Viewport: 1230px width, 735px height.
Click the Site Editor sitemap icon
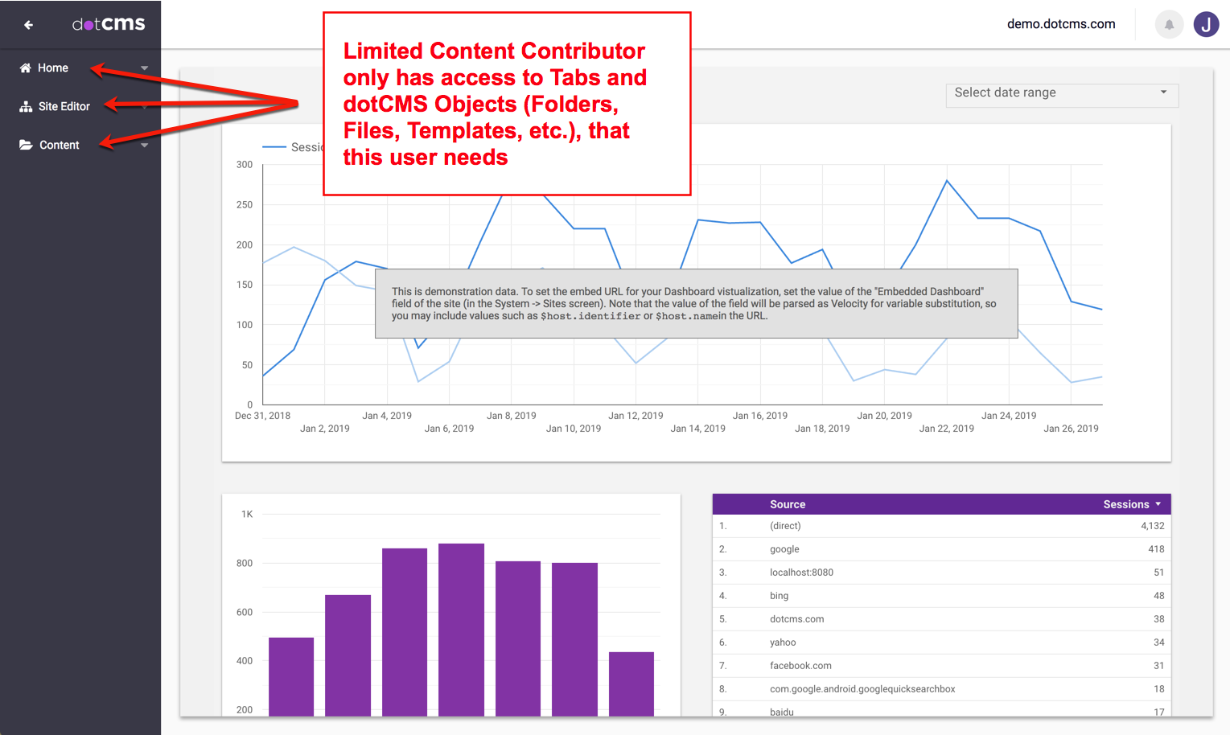(26, 107)
